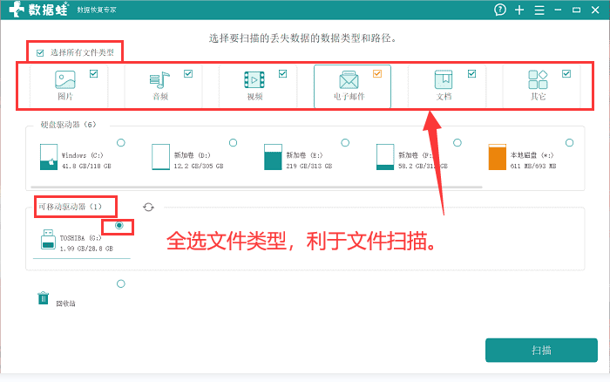Click the Documents (文档) file icon
The image size is (610, 382).
click(444, 80)
